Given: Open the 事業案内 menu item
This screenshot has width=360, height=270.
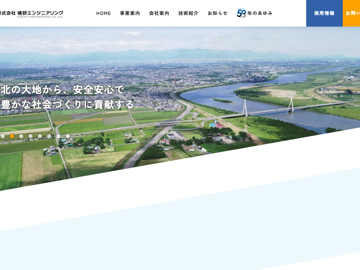Looking at the screenshot, I should [x=130, y=13].
